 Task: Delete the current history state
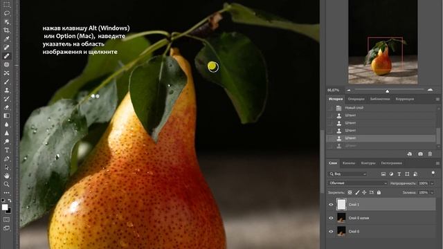(x=430, y=154)
